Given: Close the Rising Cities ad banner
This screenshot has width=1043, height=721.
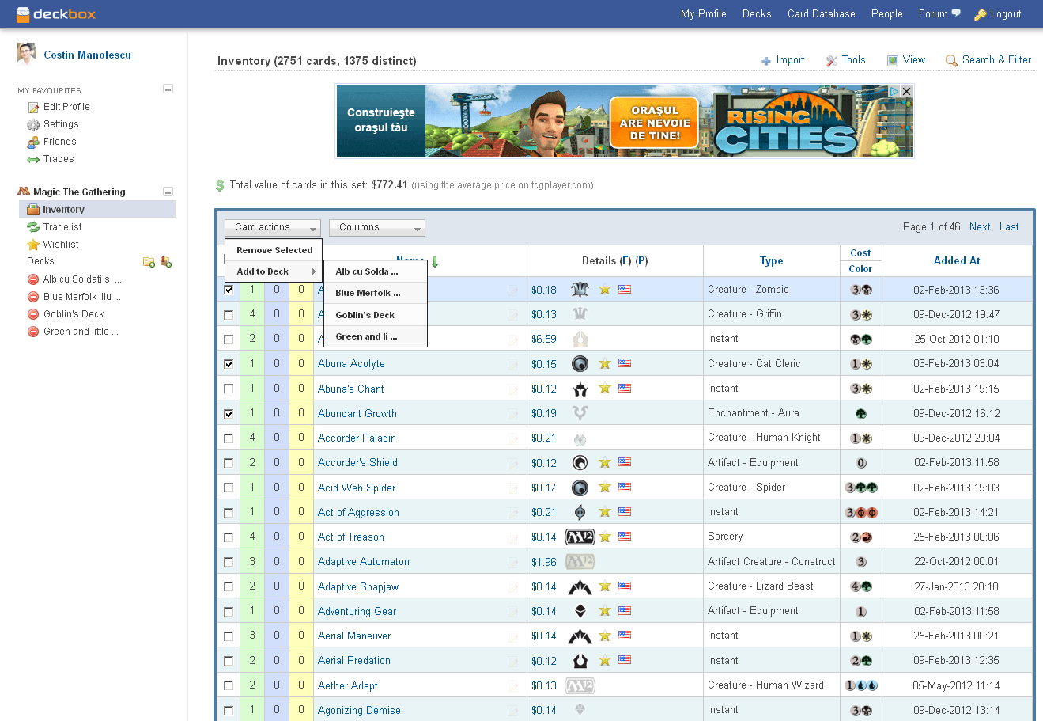Looking at the screenshot, I should pyautogui.click(x=906, y=91).
